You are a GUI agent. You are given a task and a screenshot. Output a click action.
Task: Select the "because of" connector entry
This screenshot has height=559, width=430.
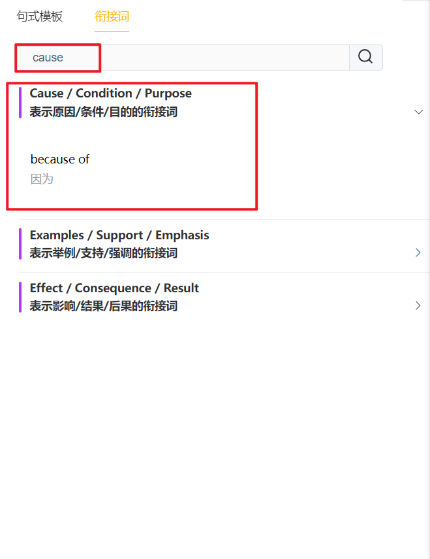click(60, 160)
